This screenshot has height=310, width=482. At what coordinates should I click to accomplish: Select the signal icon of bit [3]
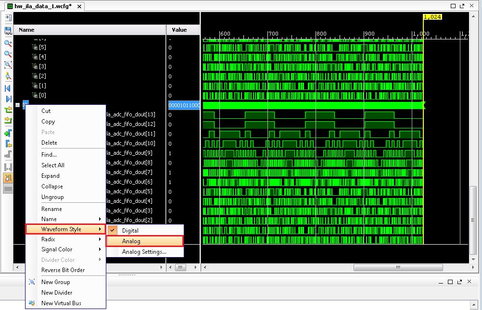pyautogui.click(x=35, y=66)
